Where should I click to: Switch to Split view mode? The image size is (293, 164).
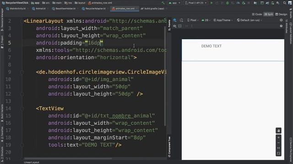coord(269,14)
